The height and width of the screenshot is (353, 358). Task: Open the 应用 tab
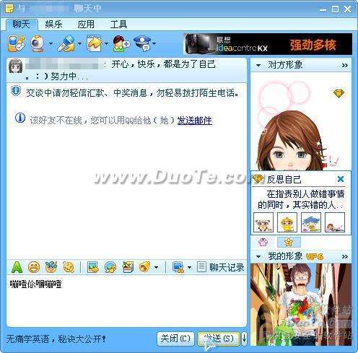click(x=86, y=25)
